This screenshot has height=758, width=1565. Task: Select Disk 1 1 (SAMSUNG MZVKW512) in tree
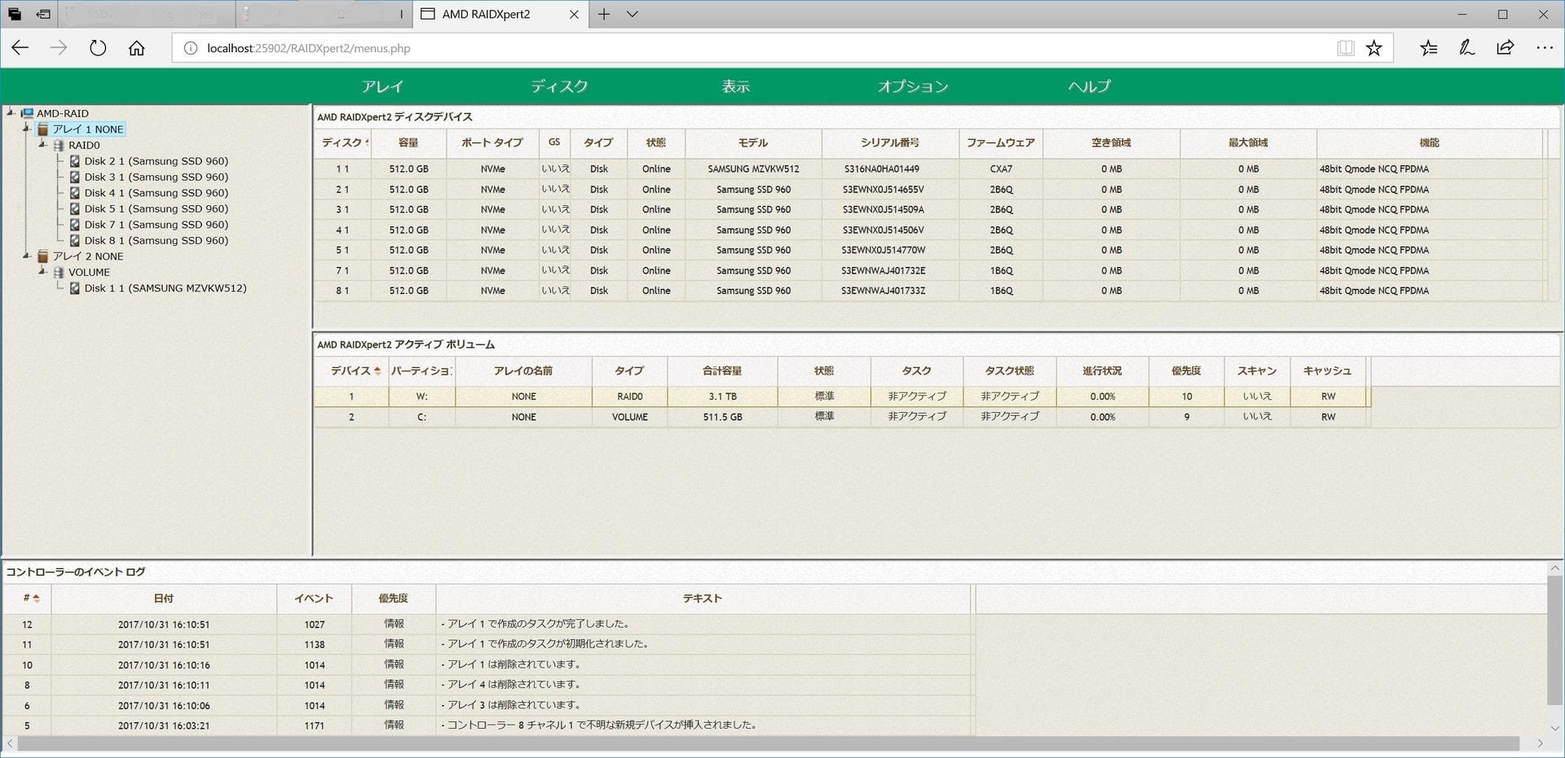[165, 288]
